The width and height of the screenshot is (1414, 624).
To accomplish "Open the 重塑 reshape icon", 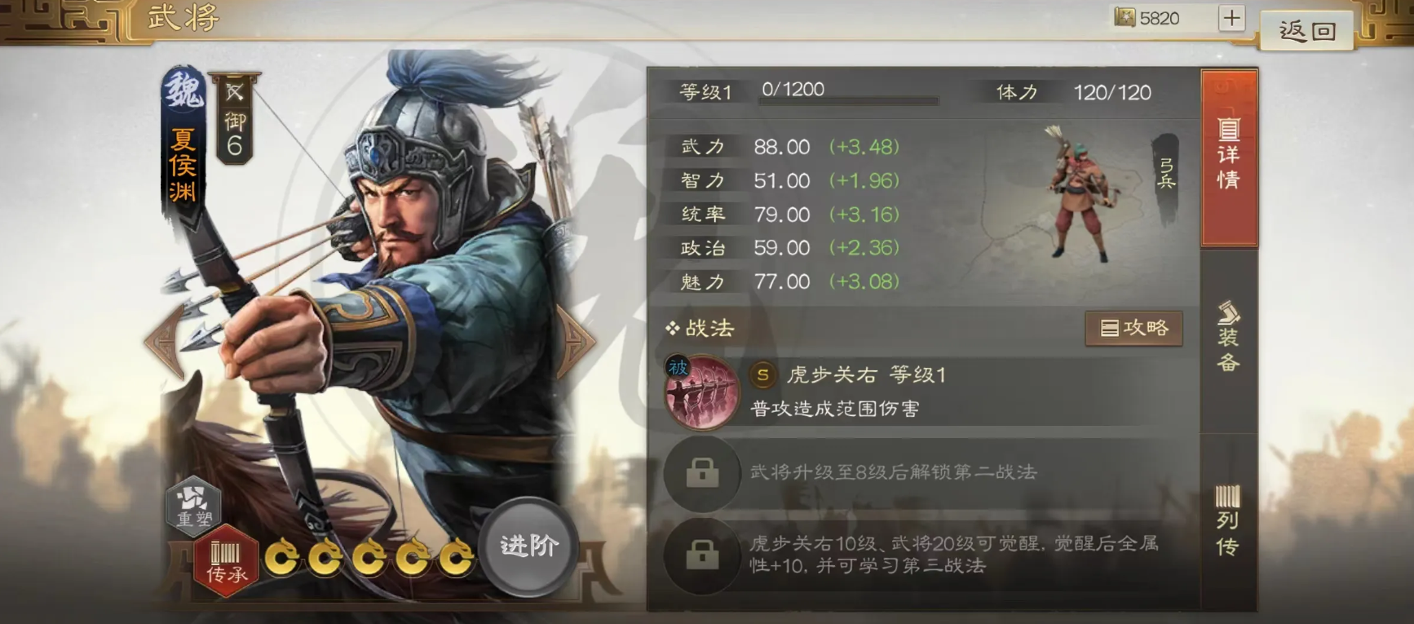I will [x=193, y=503].
